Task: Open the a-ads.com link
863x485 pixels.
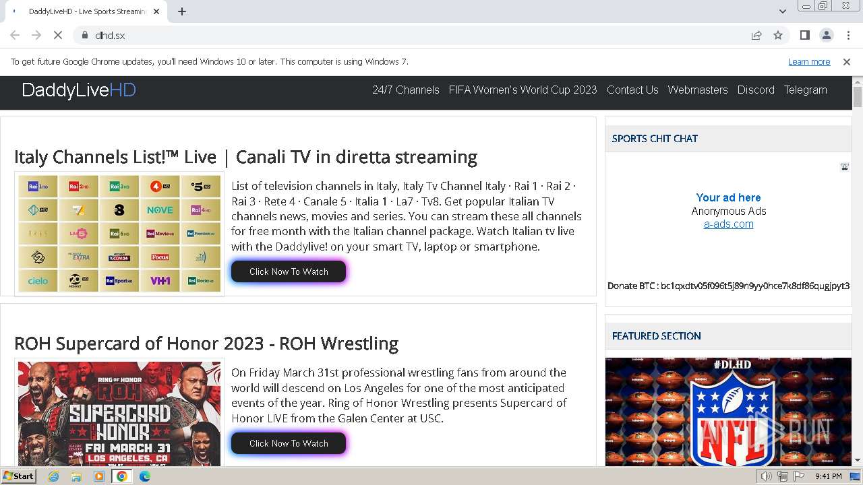Action: click(x=728, y=224)
